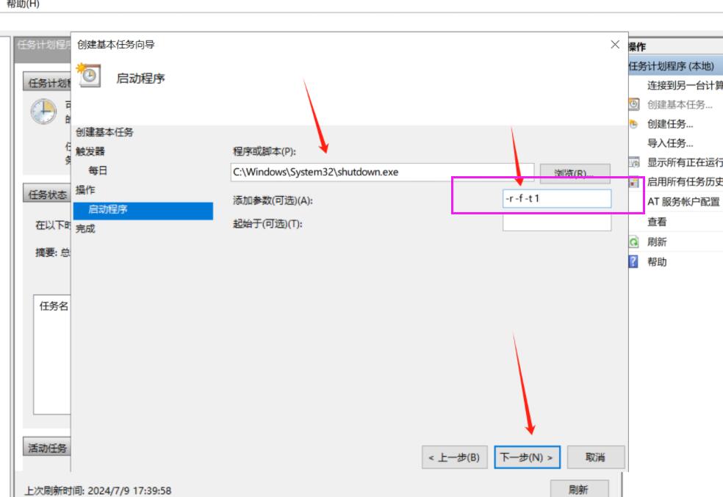
Task: Click the 浏览(R)... browse button
Action: [575, 173]
